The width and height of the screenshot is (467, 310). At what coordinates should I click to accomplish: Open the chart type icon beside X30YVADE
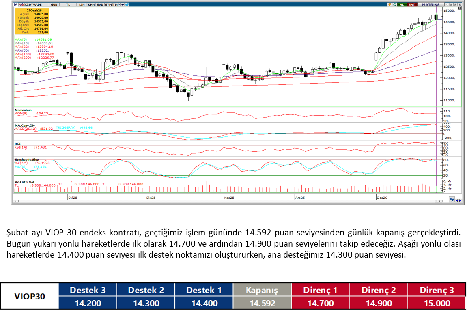click(22, 4)
